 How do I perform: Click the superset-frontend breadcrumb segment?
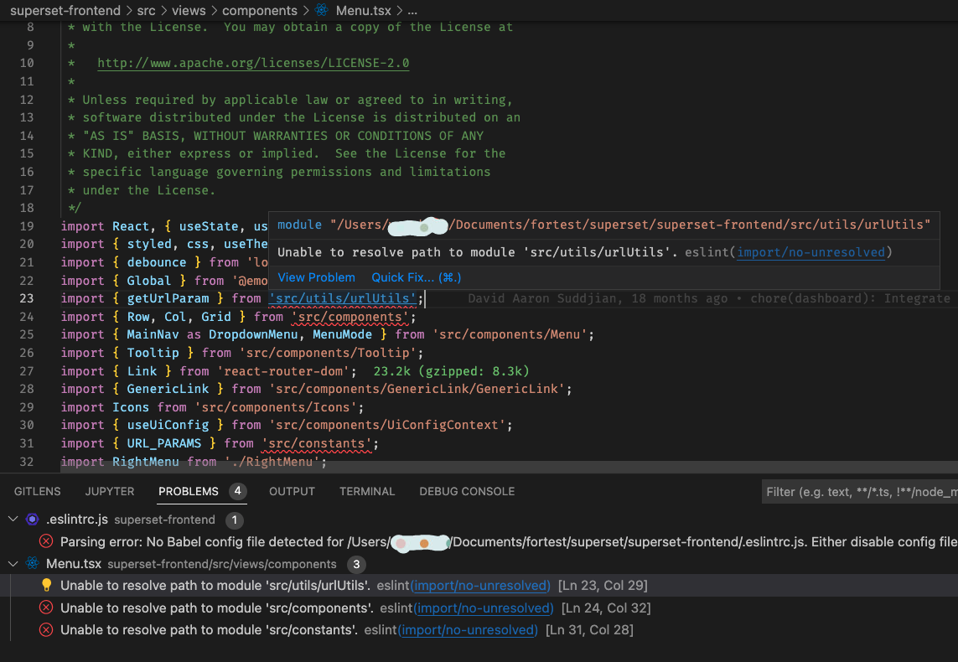tap(65, 10)
